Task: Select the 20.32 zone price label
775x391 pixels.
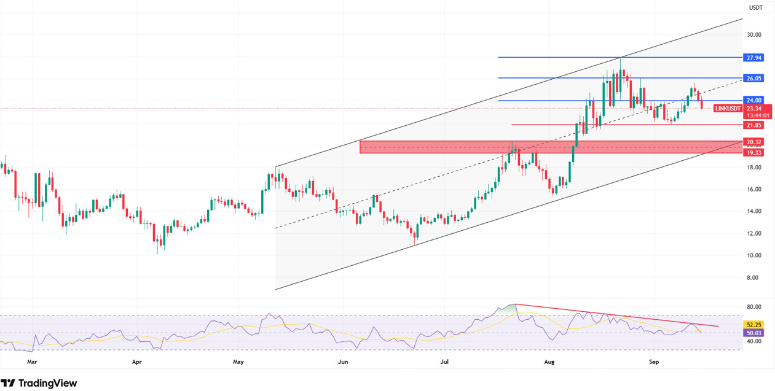Action: pos(753,142)
